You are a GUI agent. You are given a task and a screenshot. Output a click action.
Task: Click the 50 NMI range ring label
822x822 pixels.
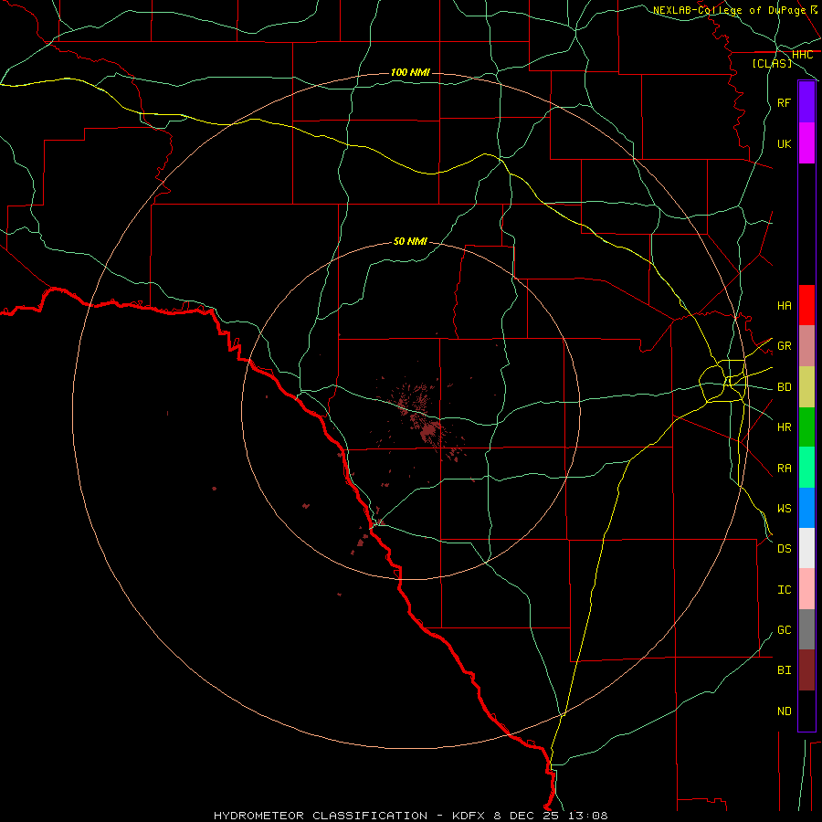pos(410,241)
